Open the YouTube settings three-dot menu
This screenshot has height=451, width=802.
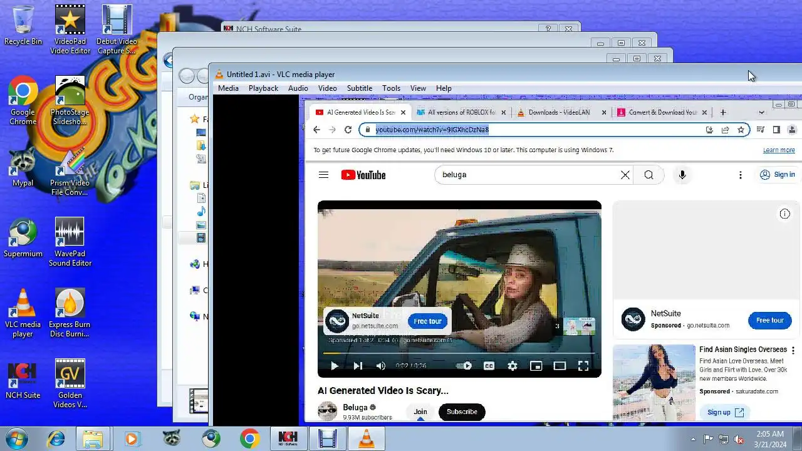[740, 175]
